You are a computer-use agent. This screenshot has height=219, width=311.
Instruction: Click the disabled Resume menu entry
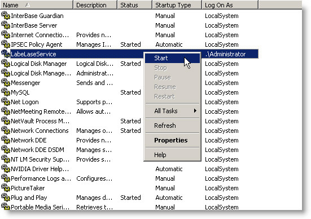[x=172, y=87]
